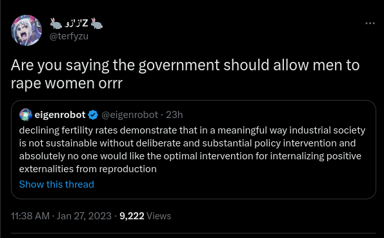The height and width of the screenshot is (238, 384).
Task: Open eigenrobot's small profile avatar
Action: click(x=26, y=115)
